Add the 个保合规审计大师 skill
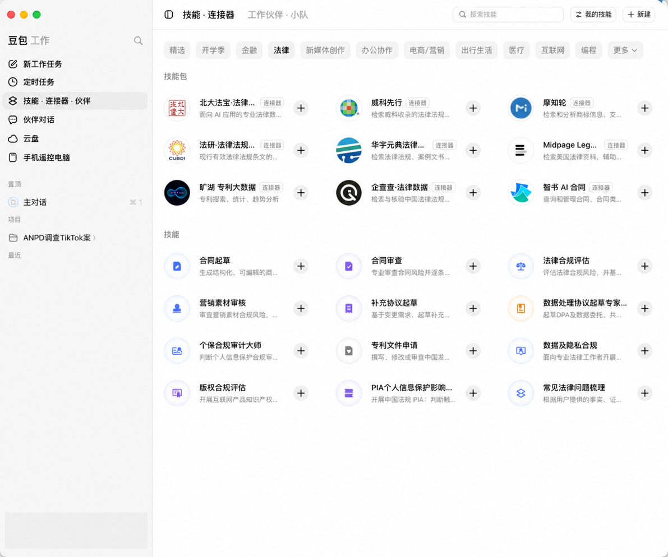The width and height of the screenshot is (668, 557). pos(301,351)
